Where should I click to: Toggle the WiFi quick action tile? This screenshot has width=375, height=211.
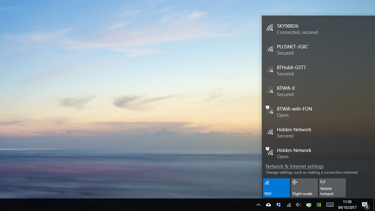point(277,188)
